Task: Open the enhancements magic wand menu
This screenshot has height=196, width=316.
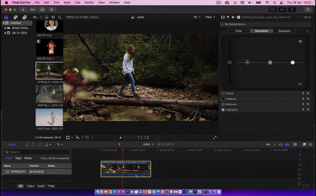Action: tap(80, 138)
